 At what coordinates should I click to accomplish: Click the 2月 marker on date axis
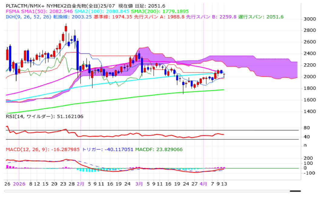click(x=81, y=184)
